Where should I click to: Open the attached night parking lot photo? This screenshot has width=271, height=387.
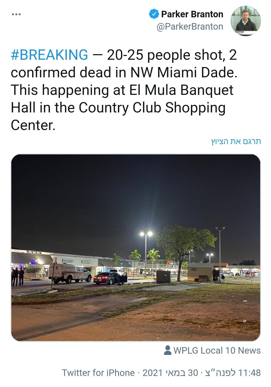point(136,247)
